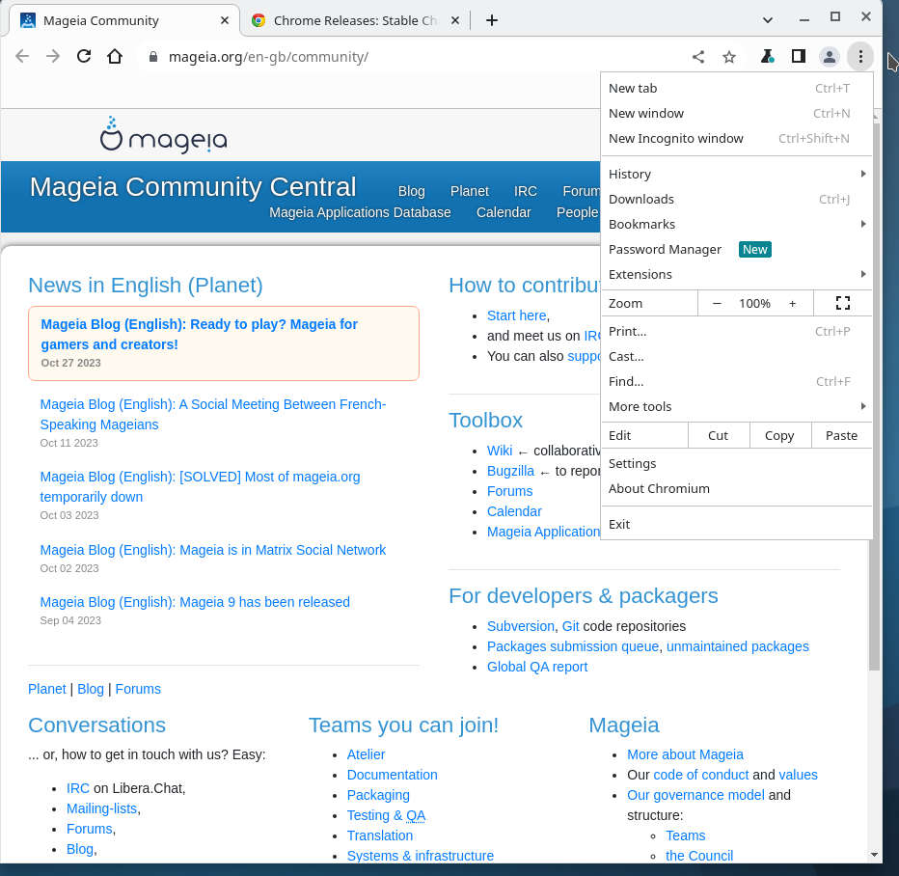899x876 pixels.
Task: Open the Wiki link in Toolbox
Action: [x=500, y=452]
